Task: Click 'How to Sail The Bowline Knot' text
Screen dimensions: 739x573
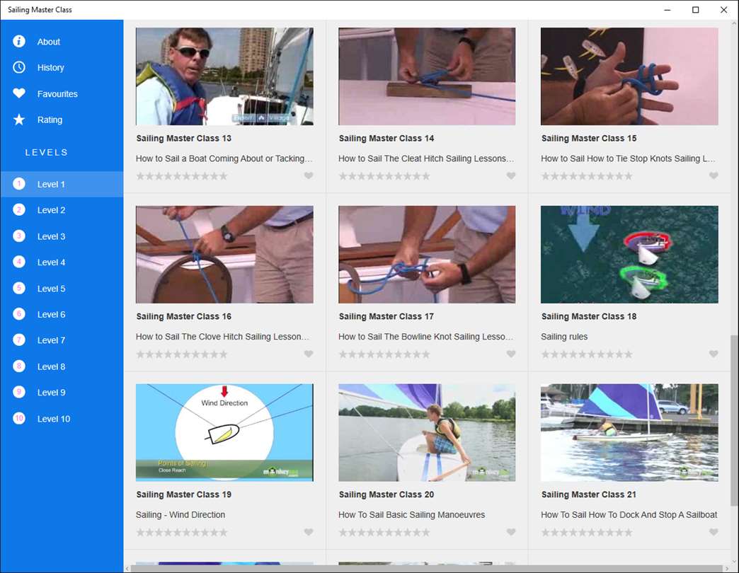Action: point(425,337)
